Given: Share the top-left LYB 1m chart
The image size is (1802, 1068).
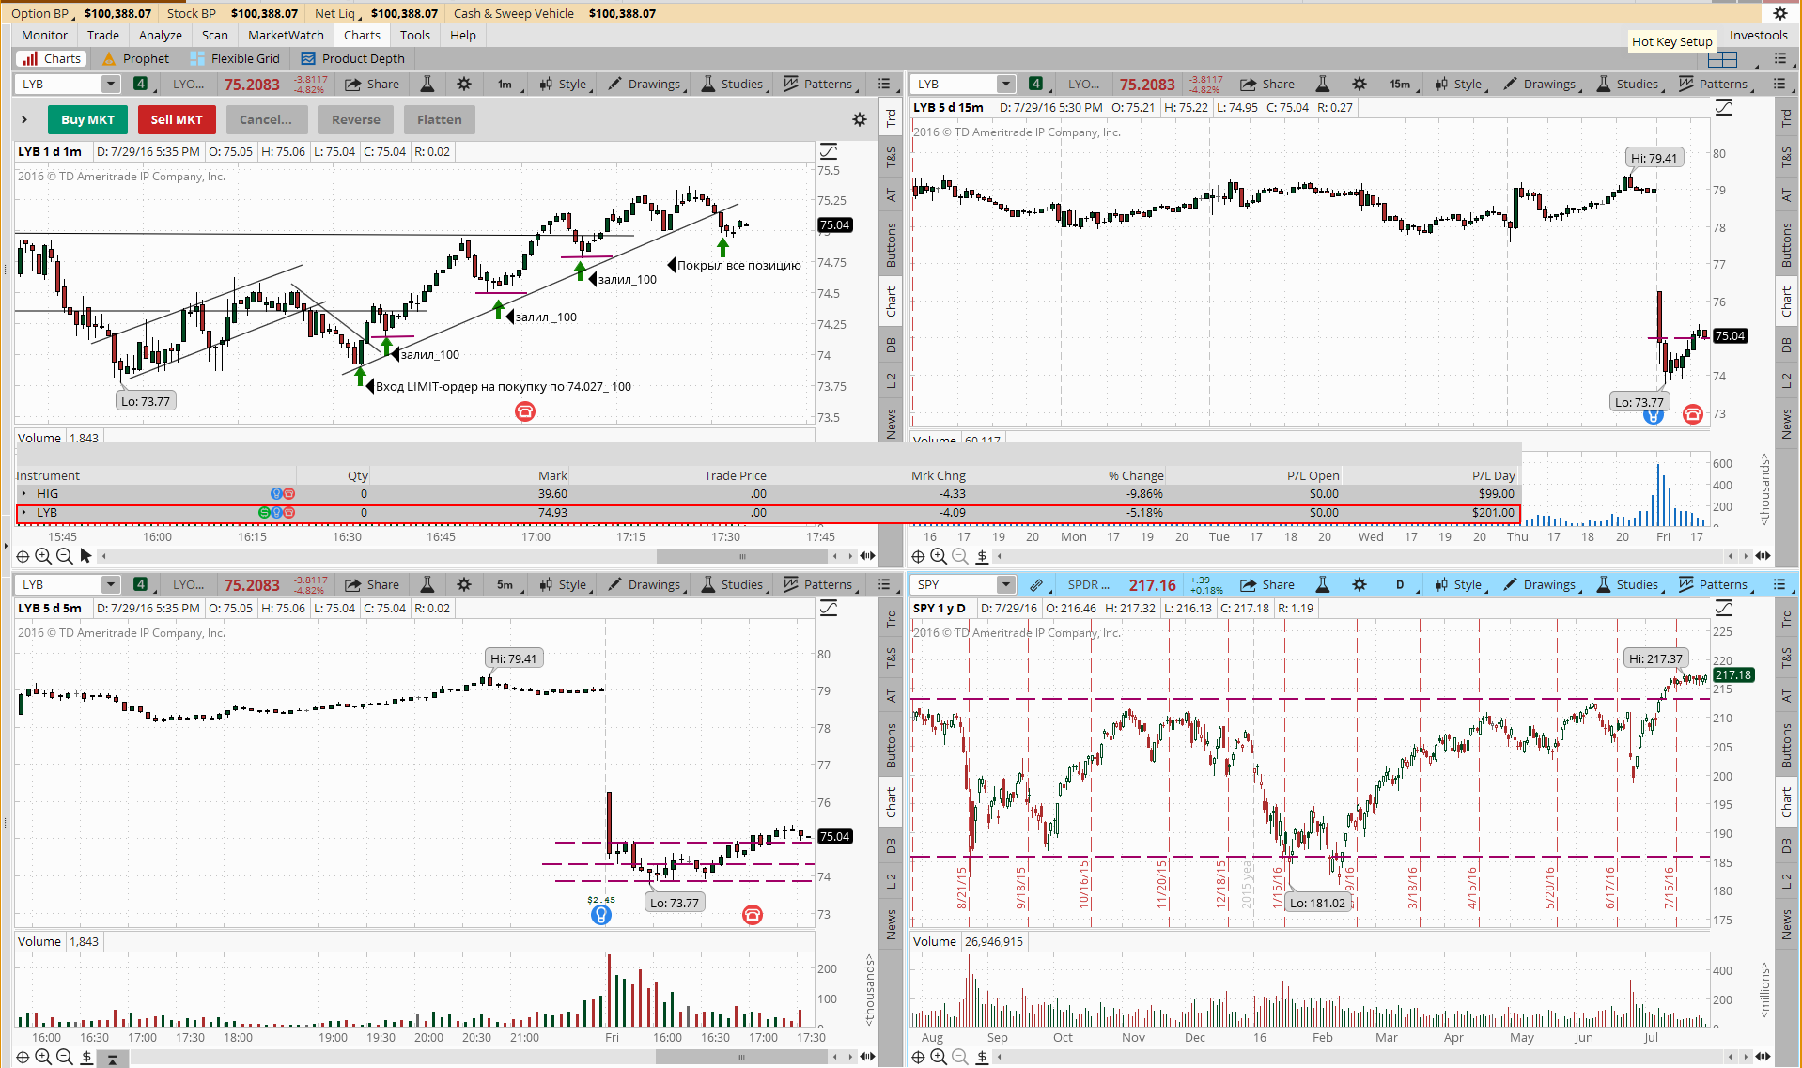Looking at the screenshot, I should pos(372,84).
